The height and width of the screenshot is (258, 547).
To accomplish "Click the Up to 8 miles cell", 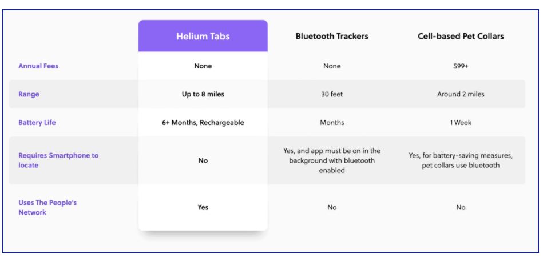I will click(203, 94).
